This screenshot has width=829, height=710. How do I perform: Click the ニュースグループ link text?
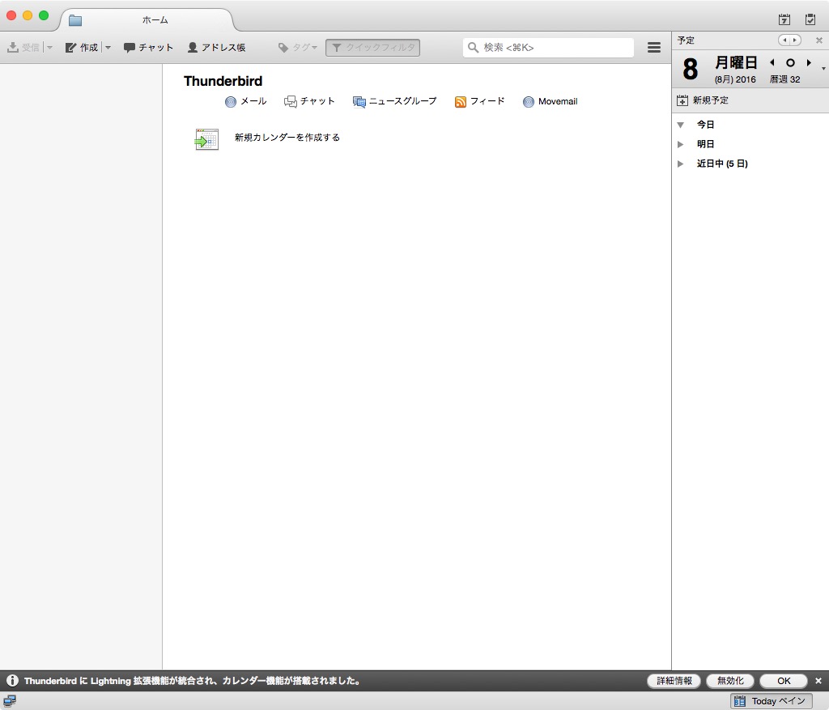pos(403,101)
